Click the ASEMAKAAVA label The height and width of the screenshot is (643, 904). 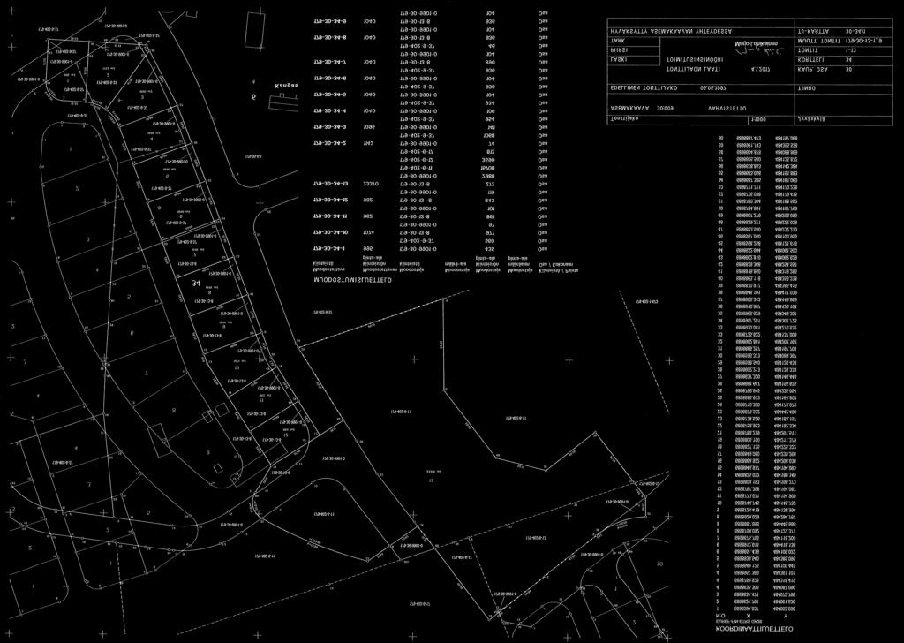point(629,109)
